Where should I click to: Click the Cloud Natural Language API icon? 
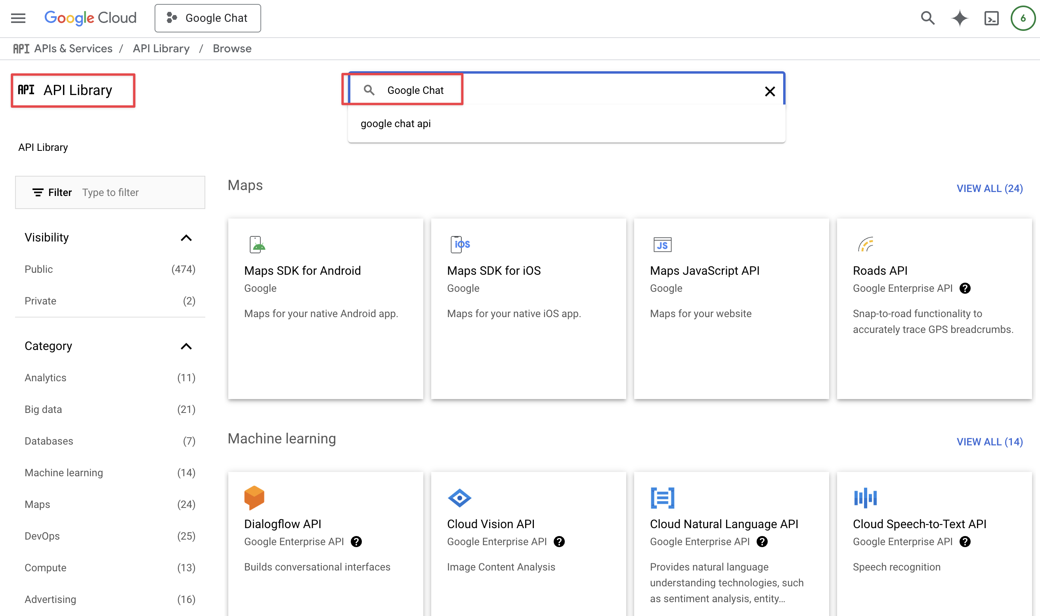(662, 498)
